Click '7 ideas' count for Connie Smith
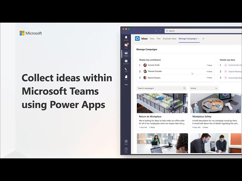This screenshot has height=181, width=242. (x=209, y=65)
